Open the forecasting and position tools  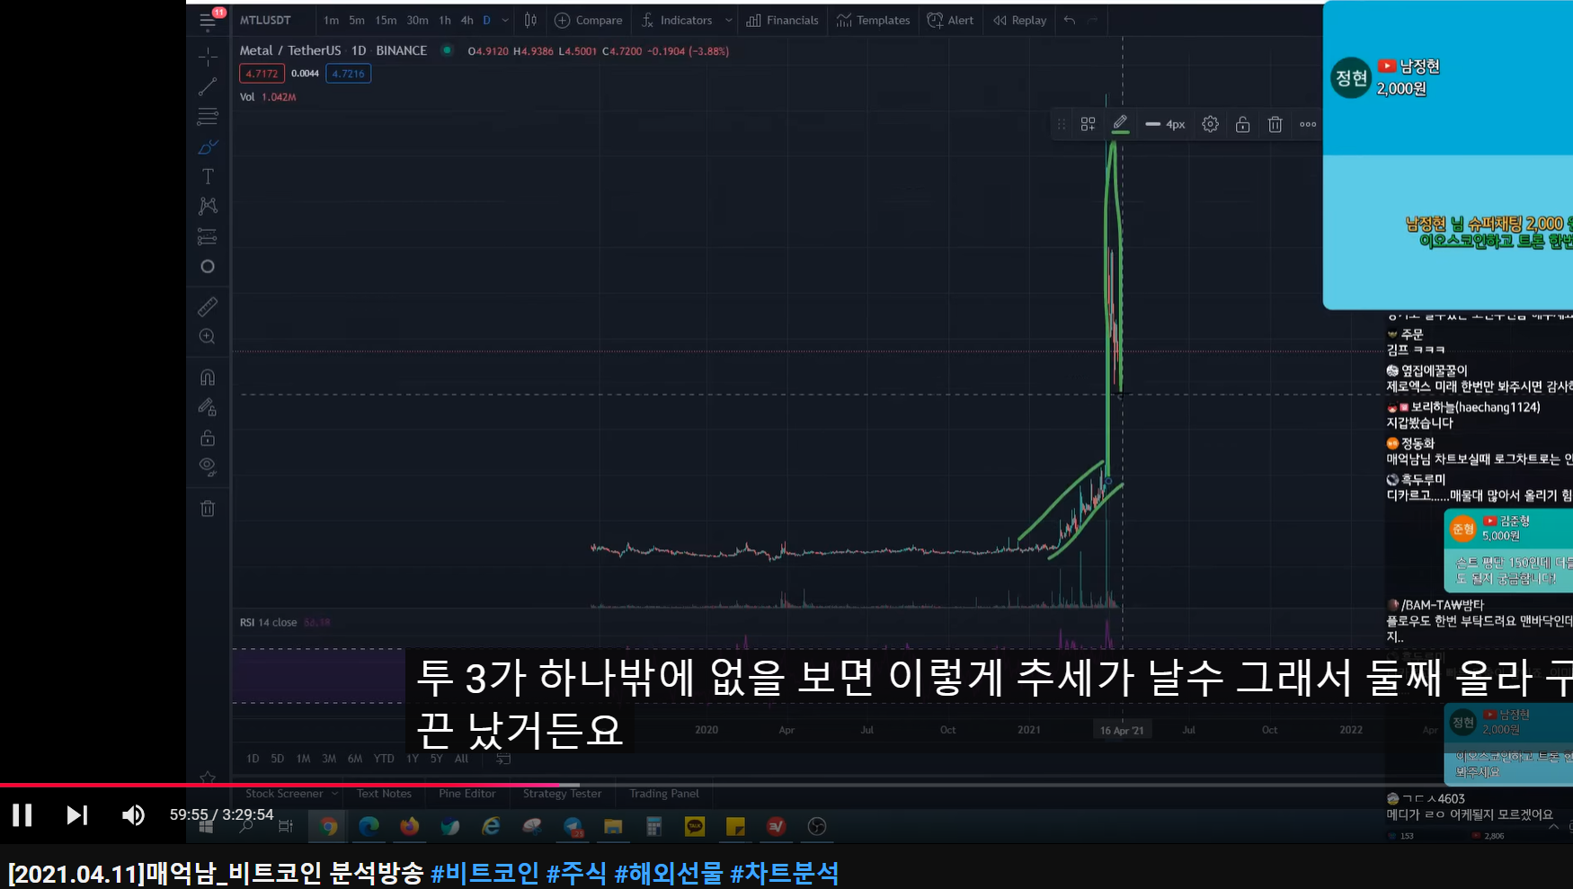point(208,236)
